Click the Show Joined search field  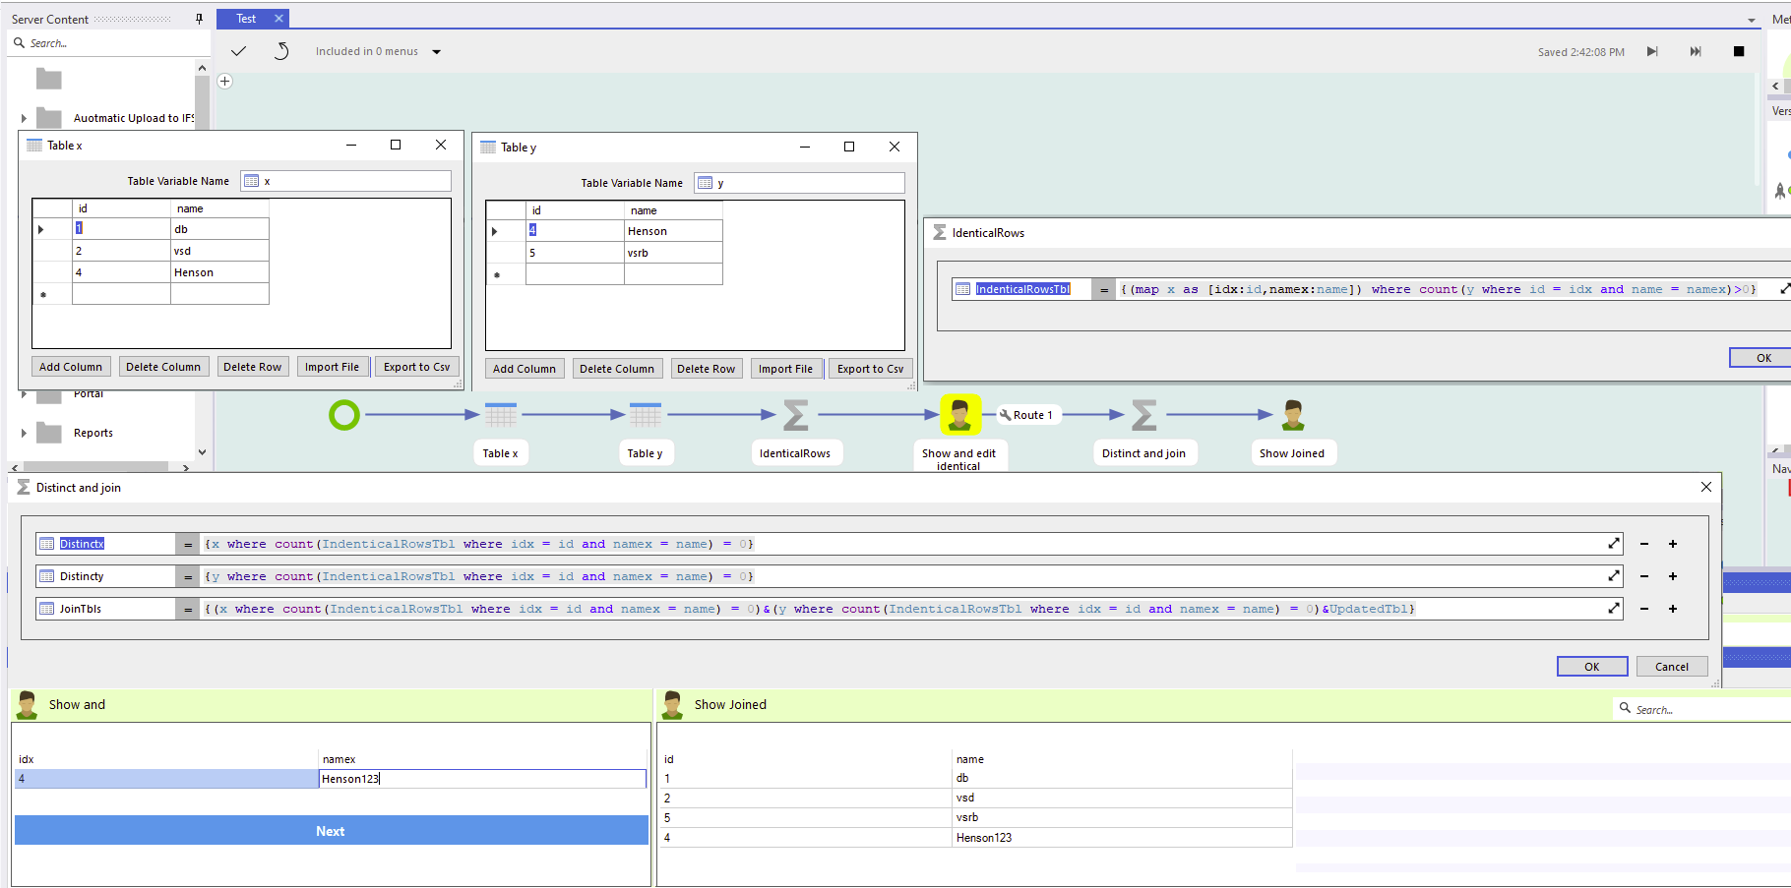click(x=1702, y=709)
